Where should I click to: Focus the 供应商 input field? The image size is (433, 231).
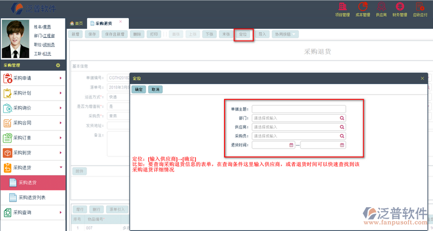(299, 127)
